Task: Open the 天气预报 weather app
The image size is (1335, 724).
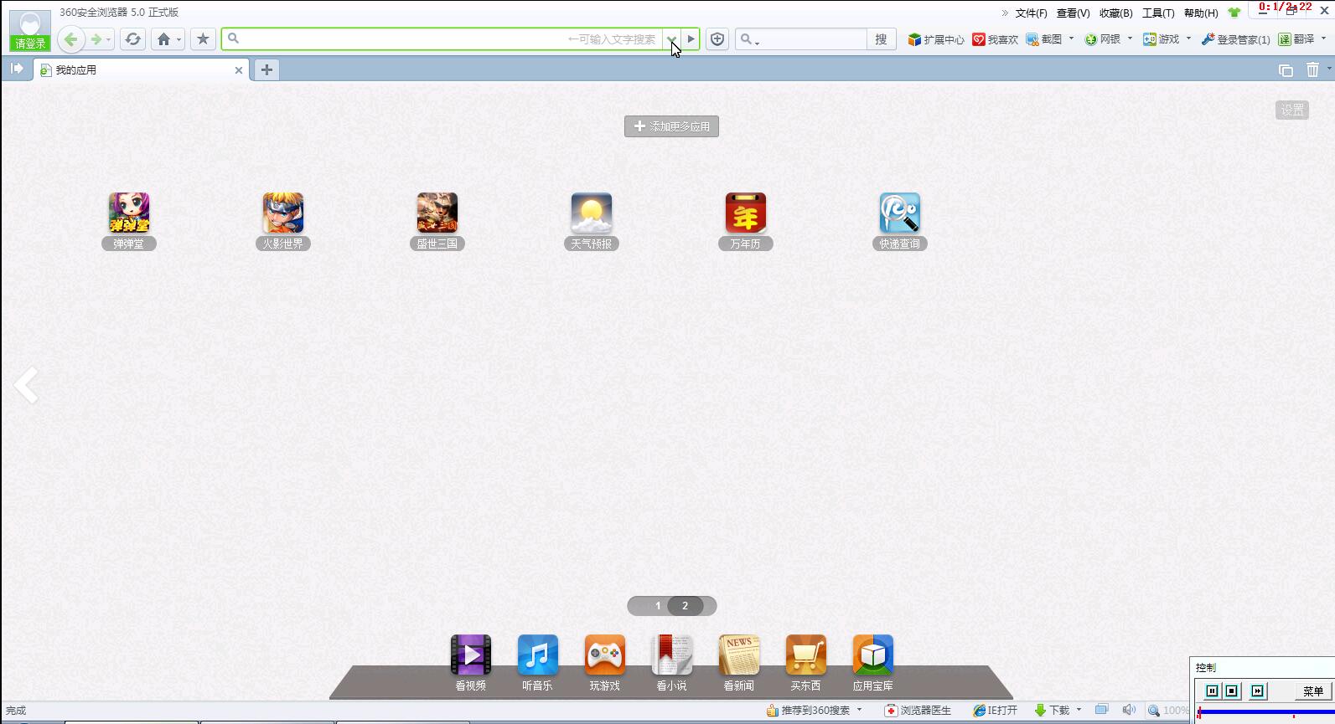Action: [592, 213]
